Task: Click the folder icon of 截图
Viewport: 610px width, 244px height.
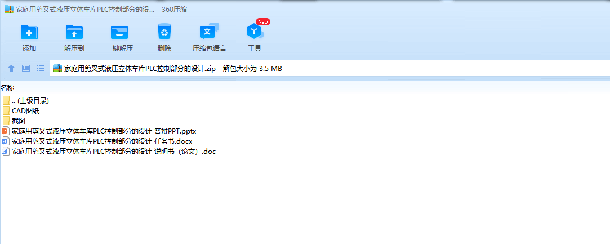Action: click(6, 121)
